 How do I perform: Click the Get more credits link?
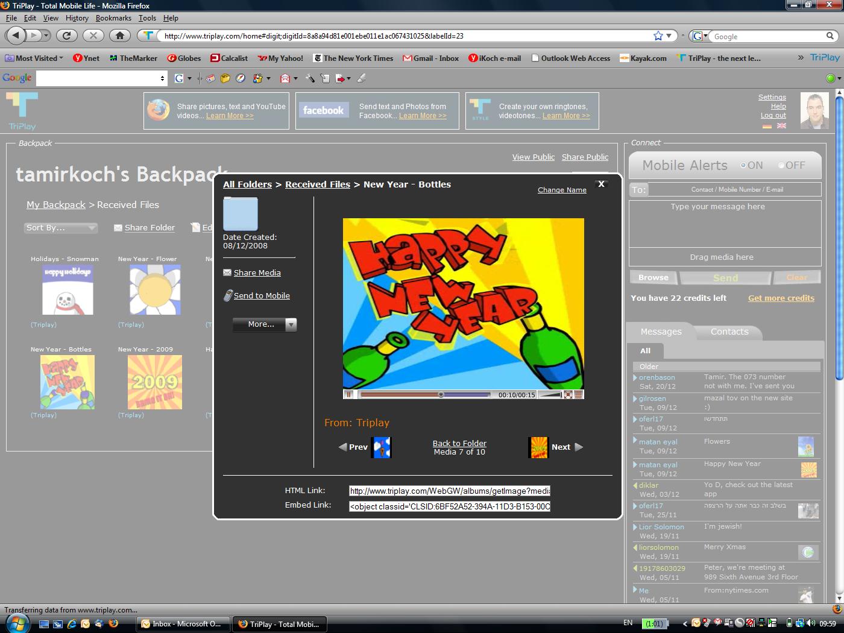tap(781, 298)
